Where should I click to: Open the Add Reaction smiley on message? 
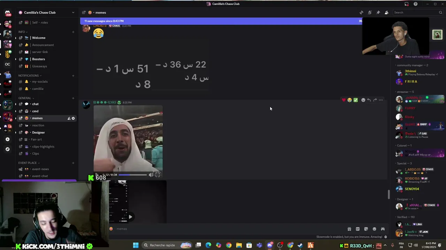click(363, 100)
